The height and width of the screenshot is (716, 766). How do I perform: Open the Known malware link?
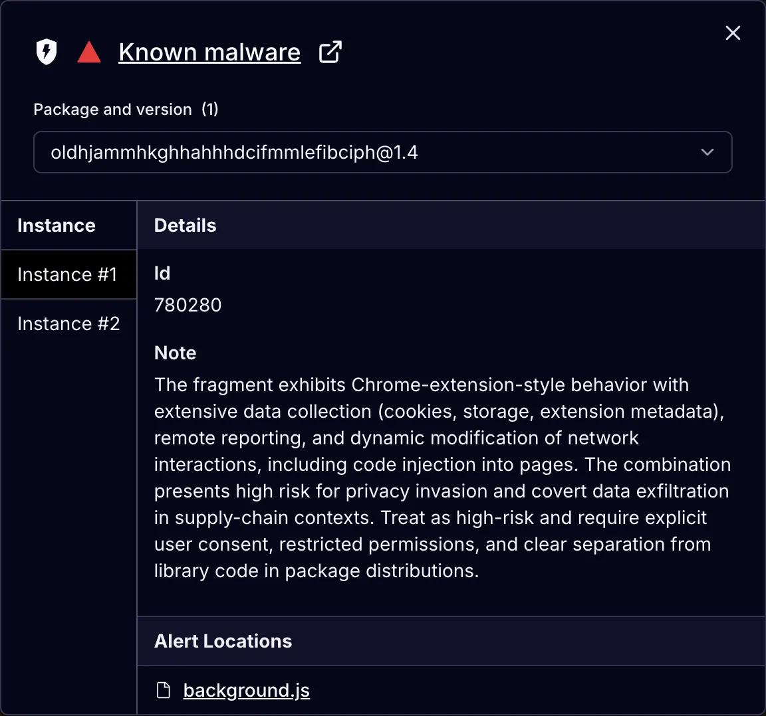(x=209, y=52)
